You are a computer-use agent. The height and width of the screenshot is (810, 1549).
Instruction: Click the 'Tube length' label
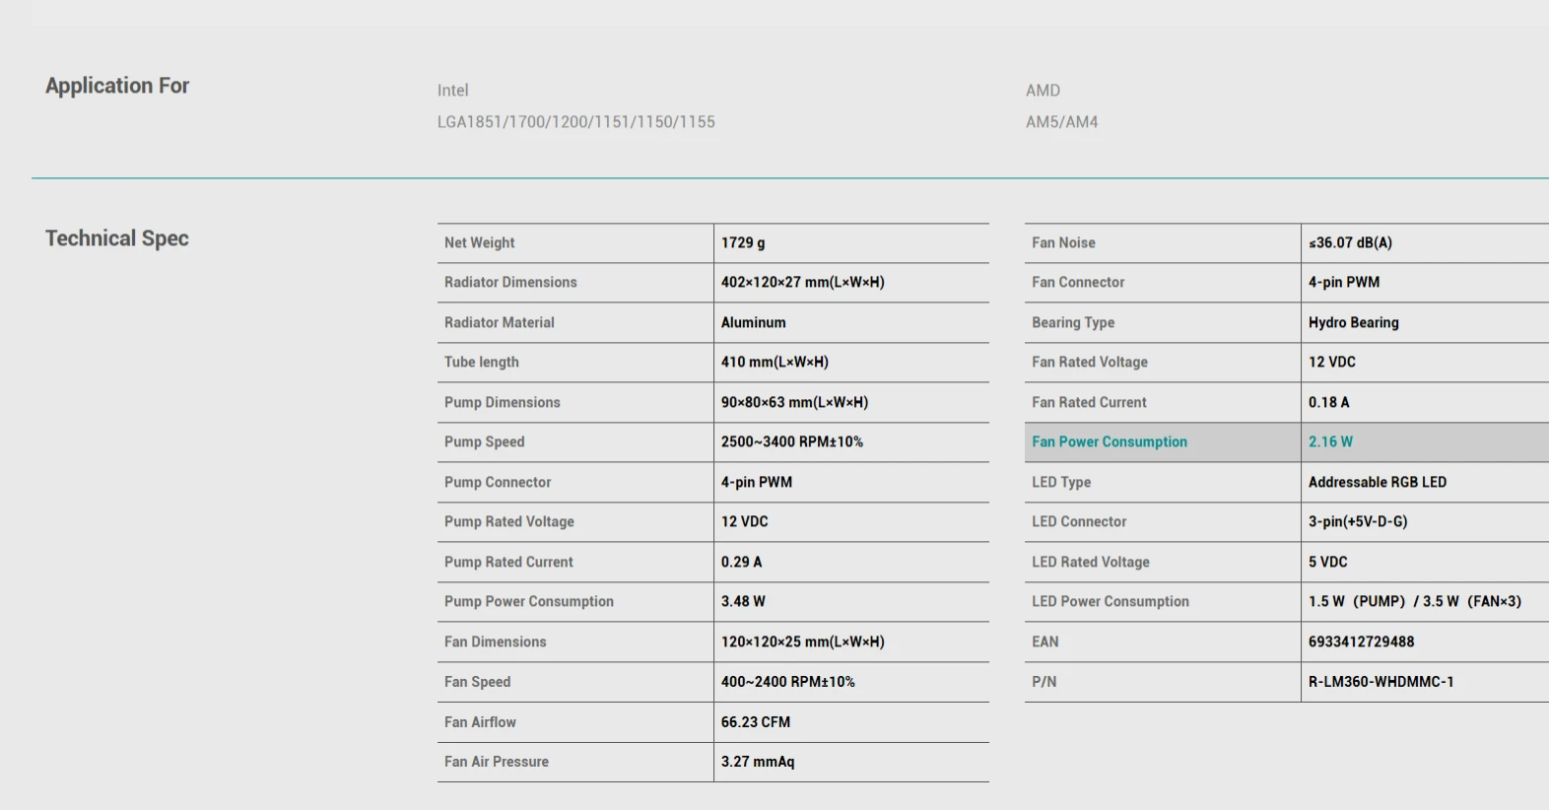(482, 362)
